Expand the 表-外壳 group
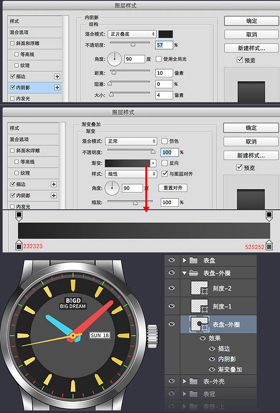Screen dimensions: 280x413 click(x=184, y=381)
